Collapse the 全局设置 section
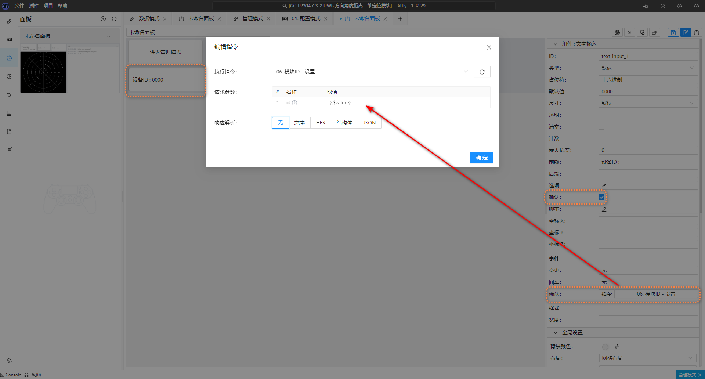 point(555,332)
